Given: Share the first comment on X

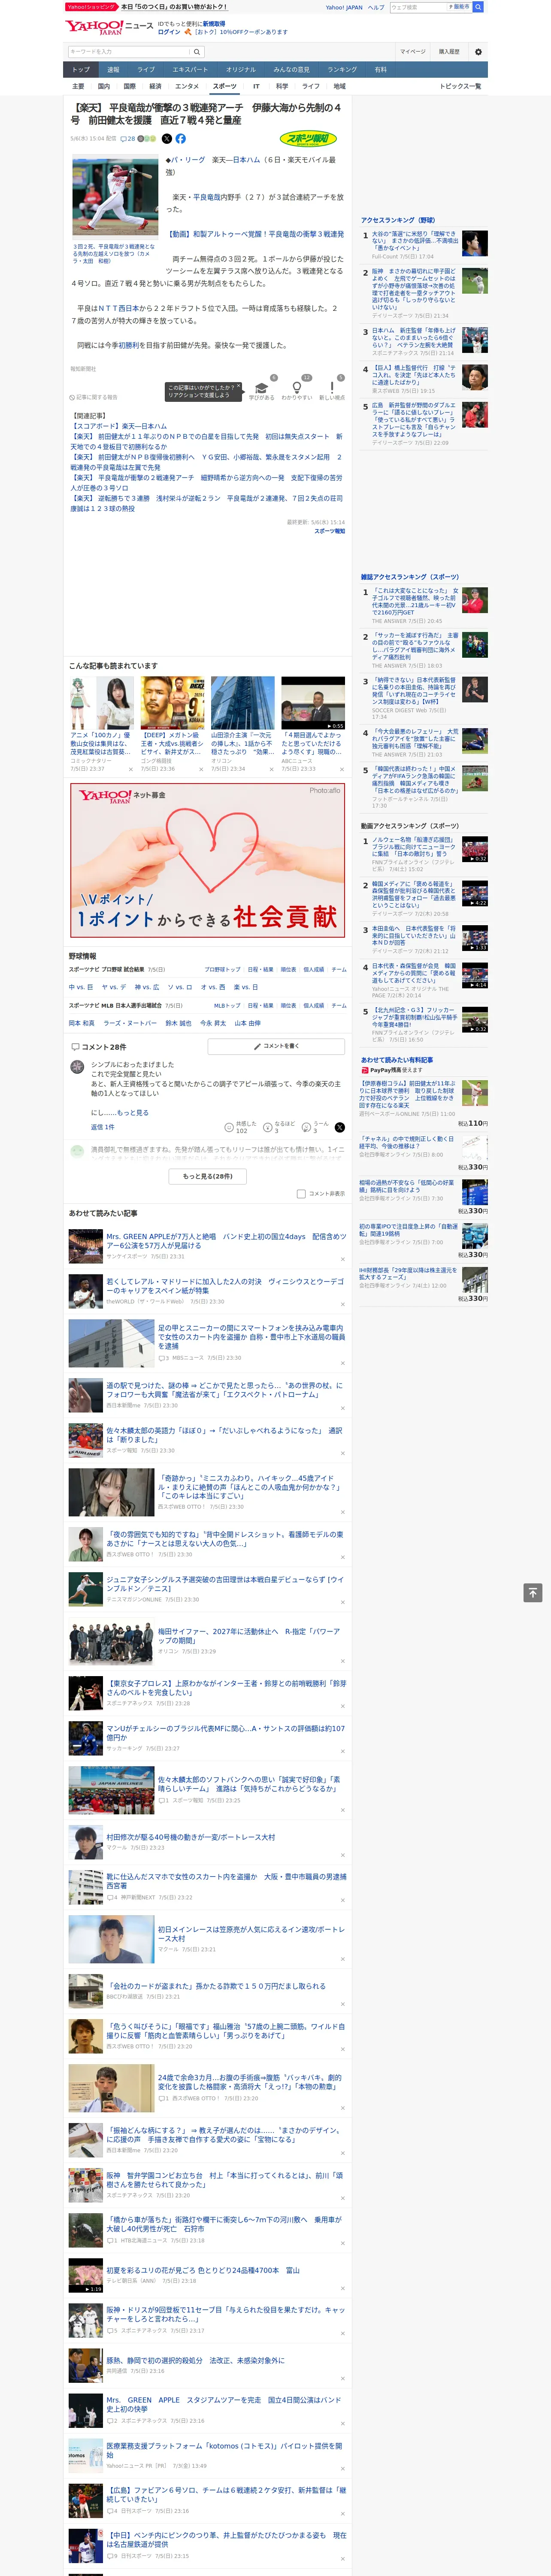Looking at the screenshot, I should coord(340,1127).
